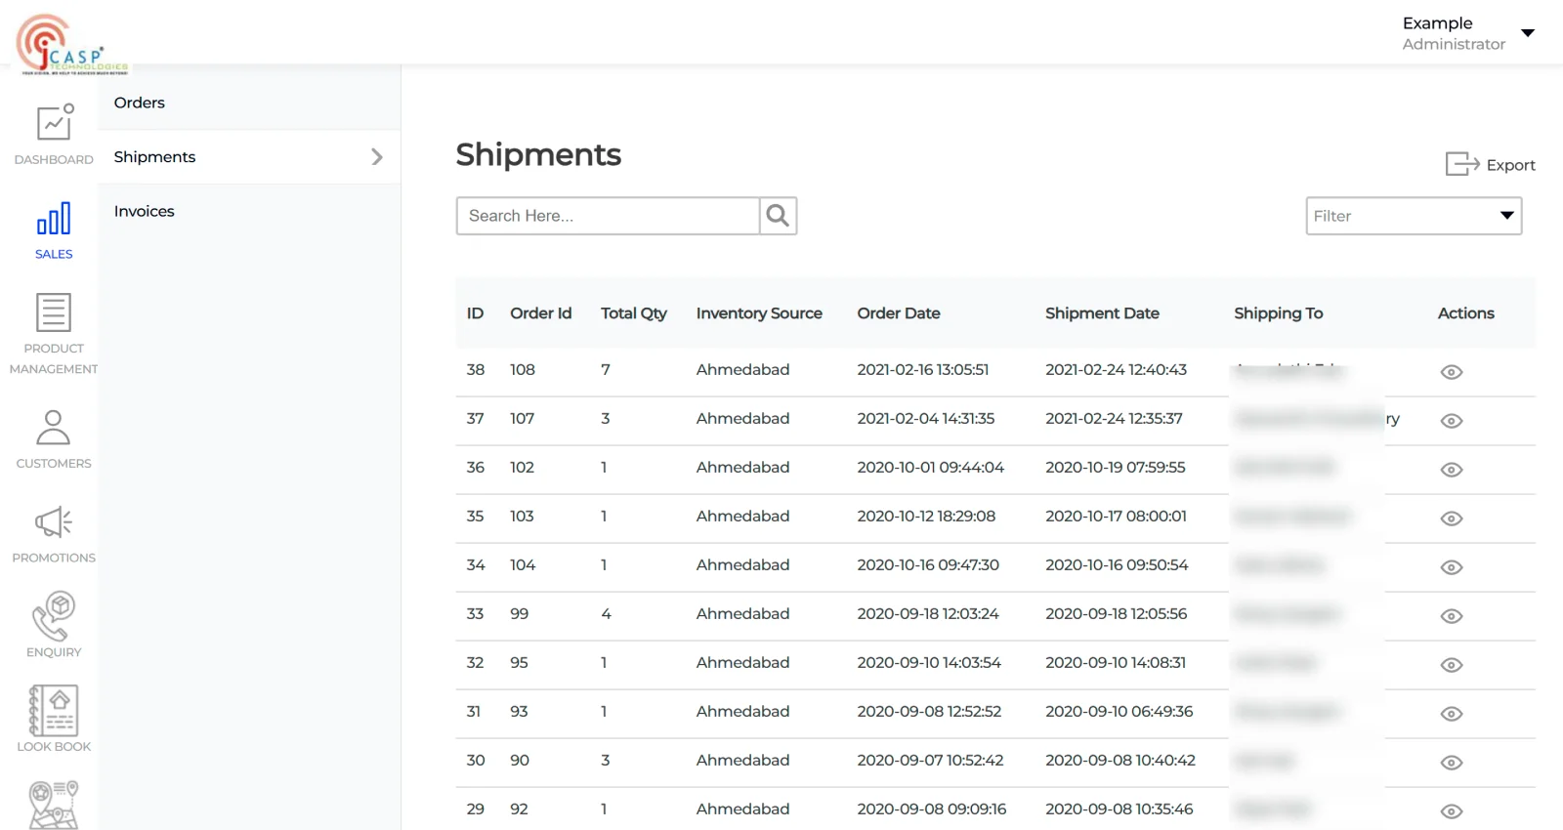Open the Orders submenu item
Screen dimensions: 1563x830
(x=140, y=103)
